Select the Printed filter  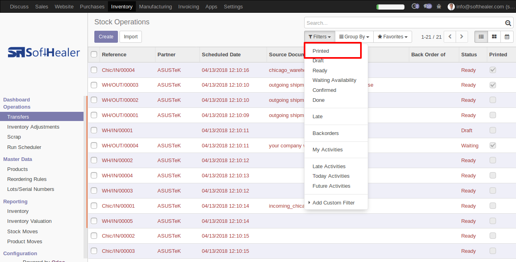coord(321,51)
